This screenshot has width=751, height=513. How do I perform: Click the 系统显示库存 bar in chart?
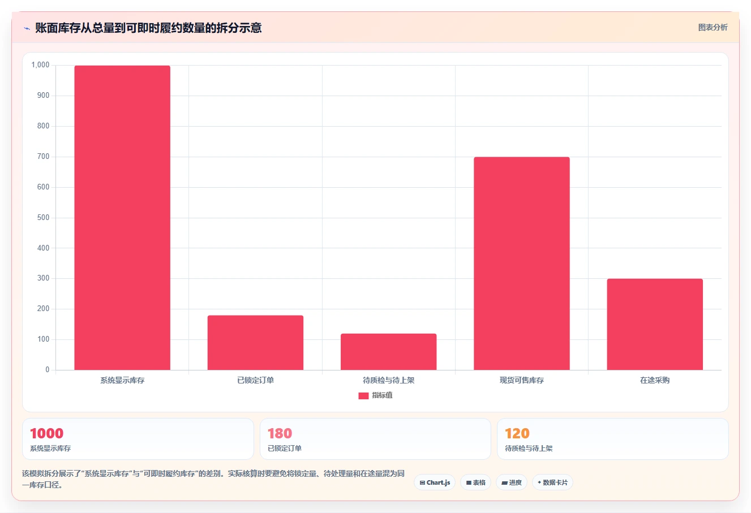coord(122,218)
